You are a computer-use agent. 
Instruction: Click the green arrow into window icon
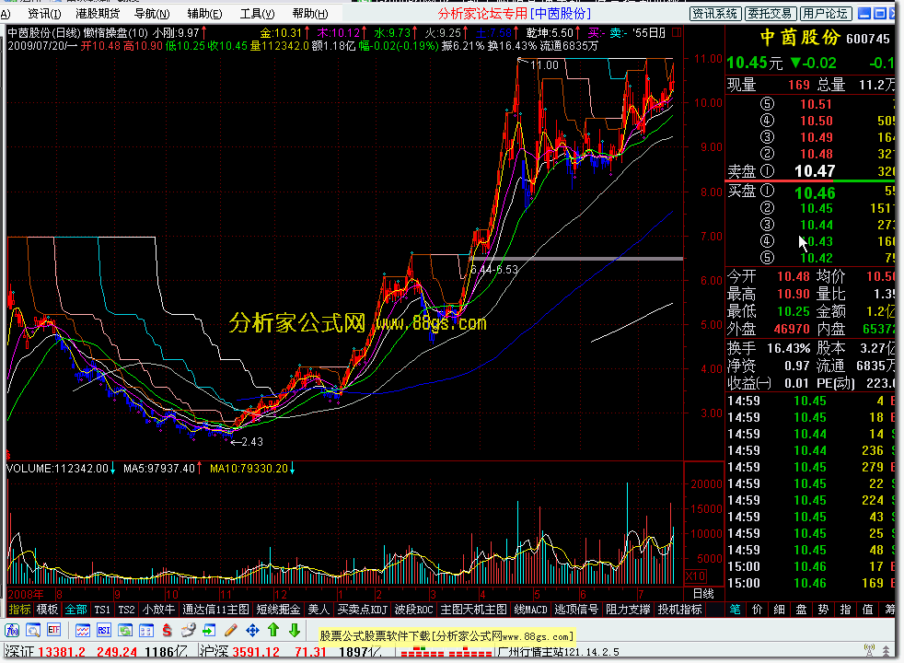click(209, 630)
